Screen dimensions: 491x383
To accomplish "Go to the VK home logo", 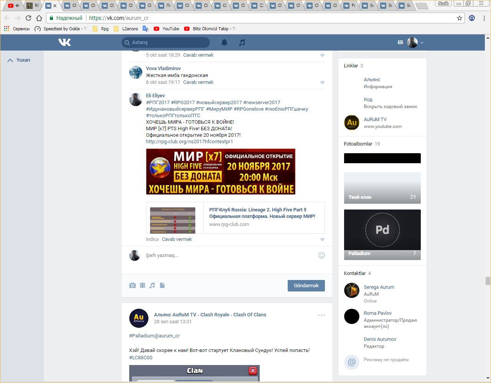I will point(64,42).
